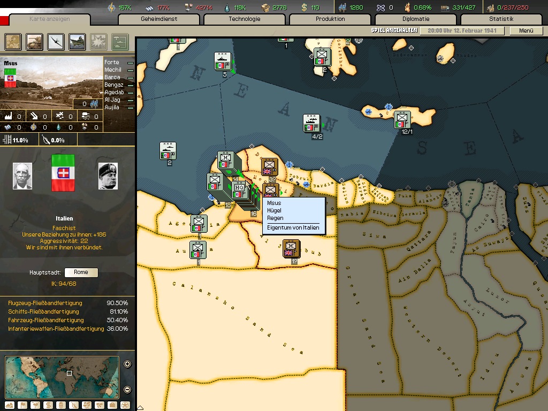The width and height of the screenshot is (548, 411).
Task: Click the Rome capital button
Action: pos(81,272)
